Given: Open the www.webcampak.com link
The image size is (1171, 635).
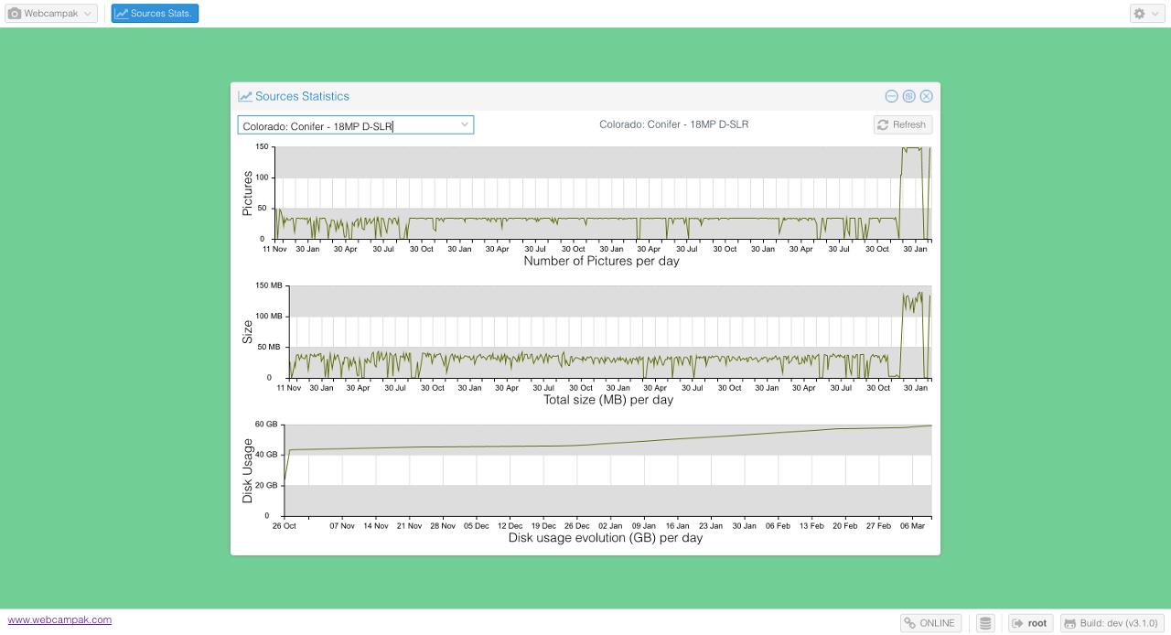Looking at the screenshot, I should coord(59,619).
